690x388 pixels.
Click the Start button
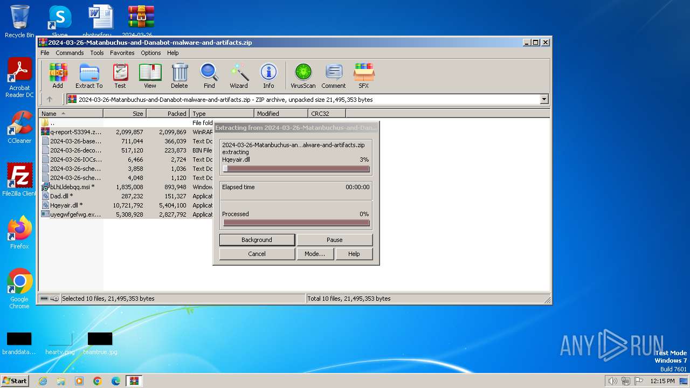point(15,381)
